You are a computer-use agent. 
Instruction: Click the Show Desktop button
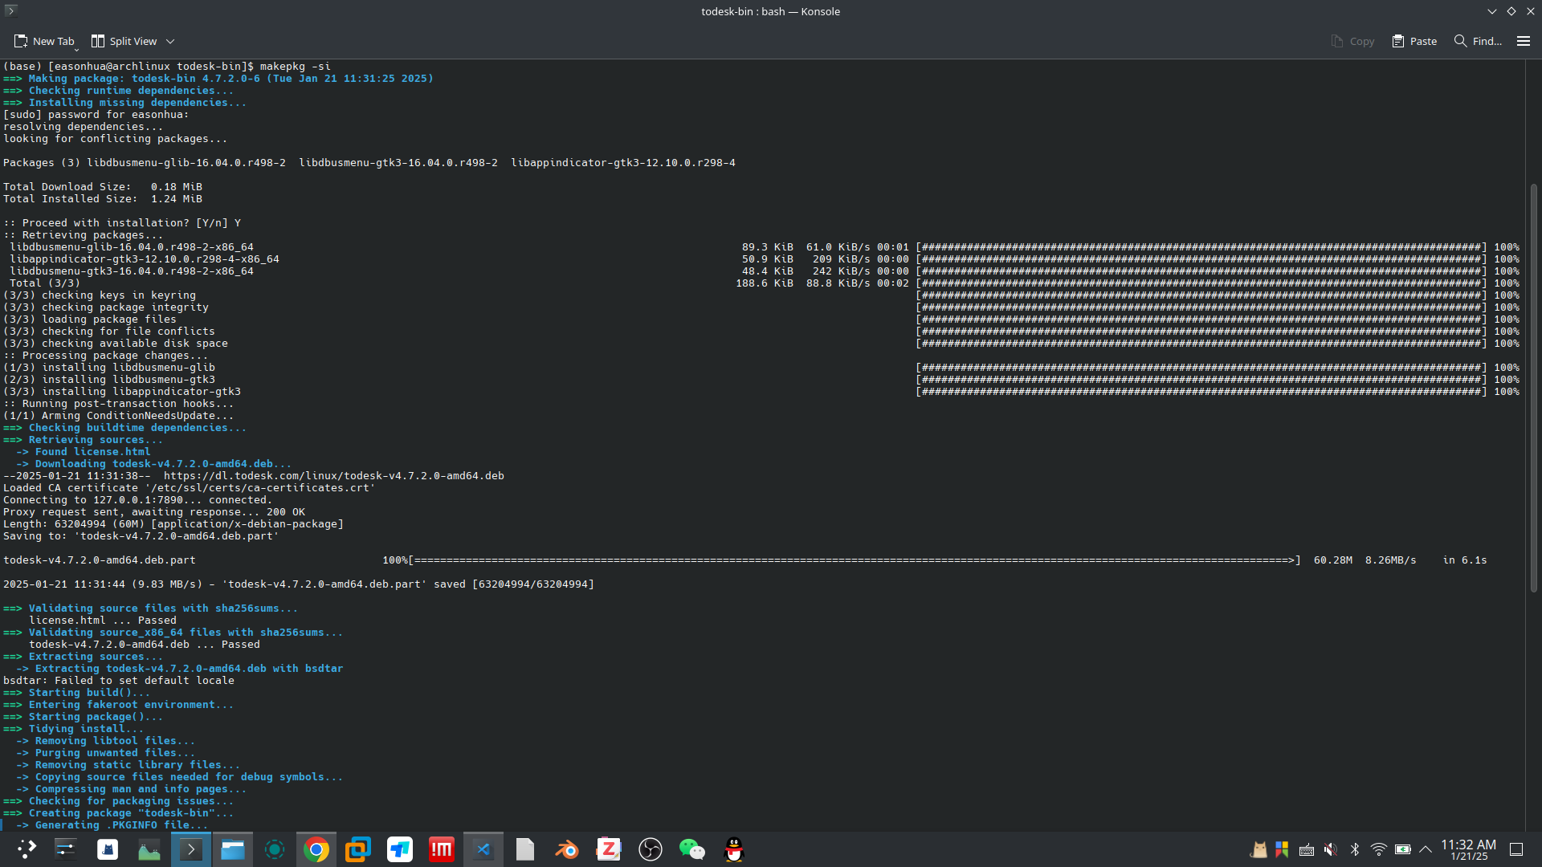point(1517,849)
